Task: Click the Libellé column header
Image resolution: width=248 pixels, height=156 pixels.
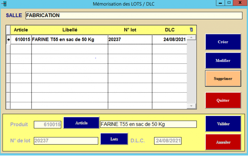Action: point(70,30)
